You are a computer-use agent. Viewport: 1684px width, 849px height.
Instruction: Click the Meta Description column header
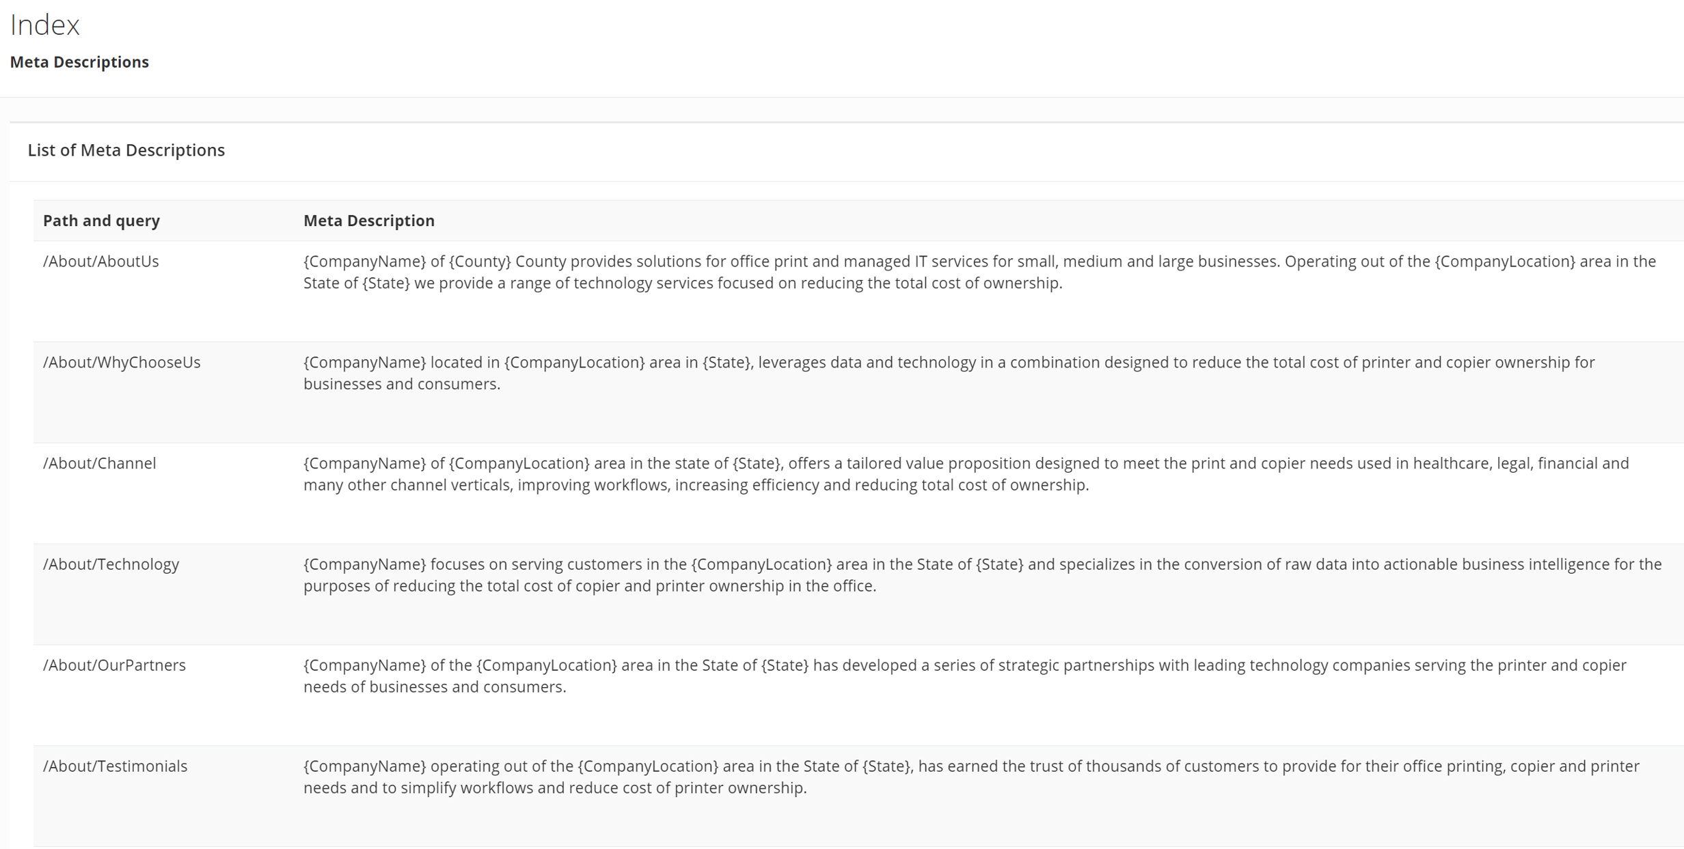[369, 221]
